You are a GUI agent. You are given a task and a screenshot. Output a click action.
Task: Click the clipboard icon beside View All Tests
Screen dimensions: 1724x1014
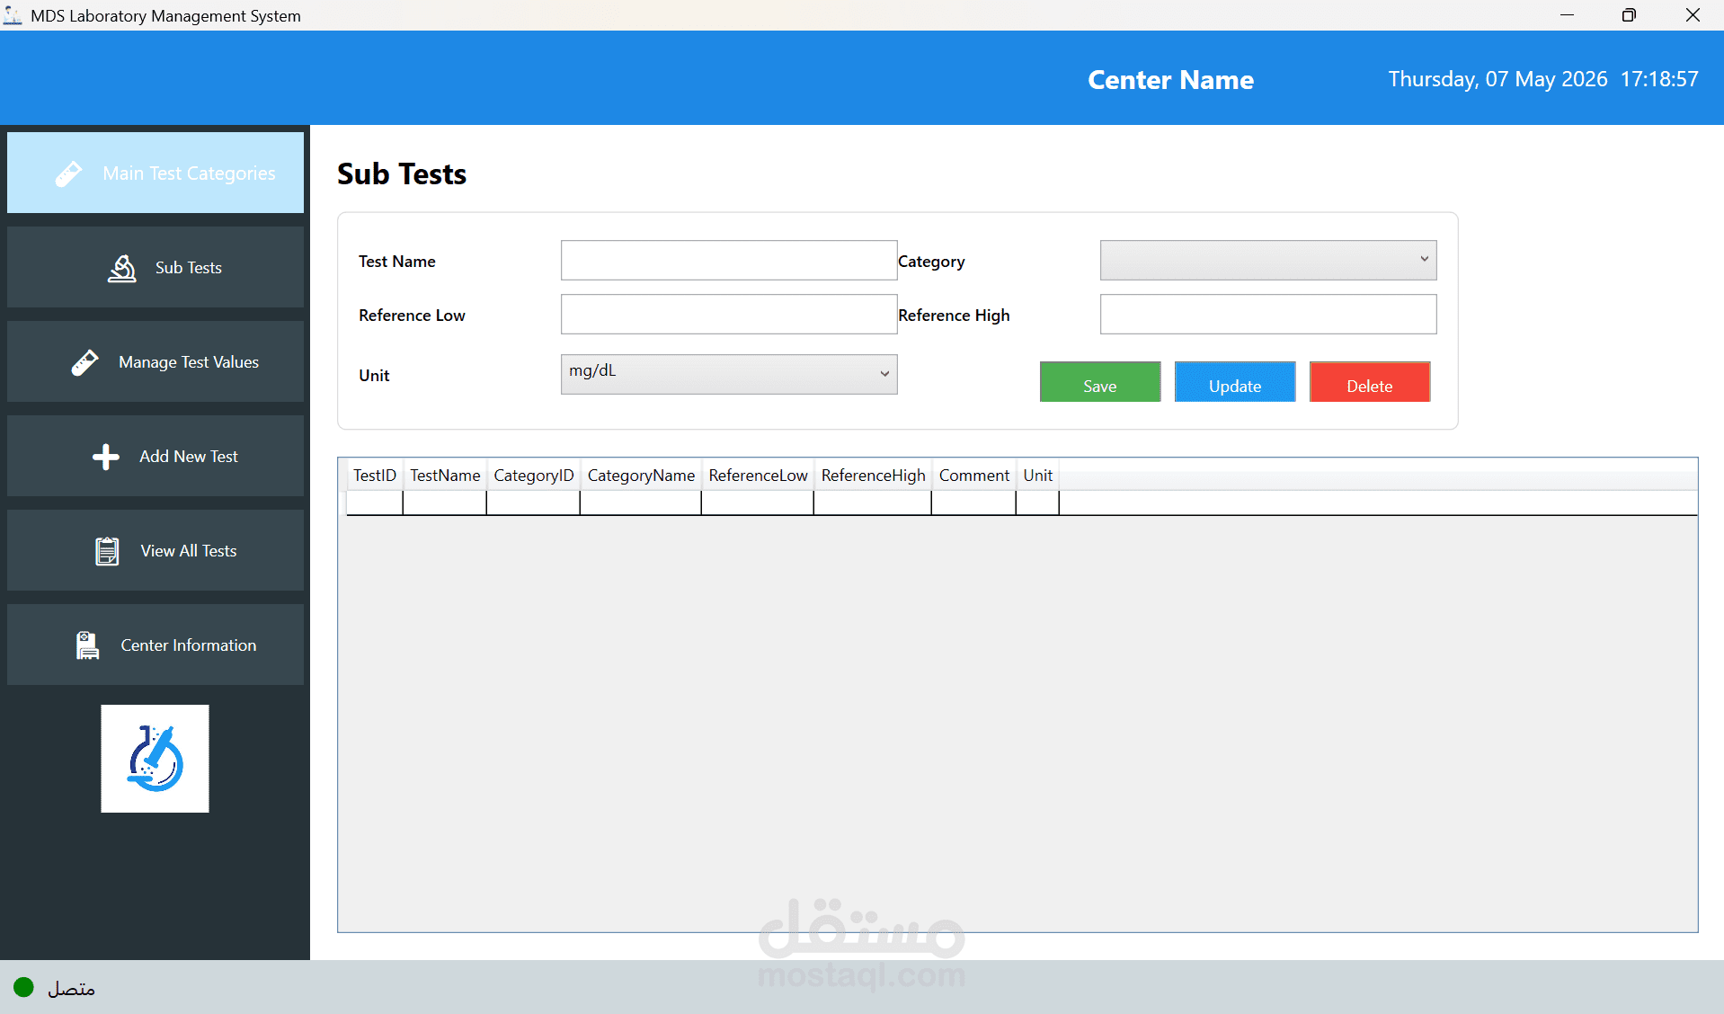tap(107, 551)
